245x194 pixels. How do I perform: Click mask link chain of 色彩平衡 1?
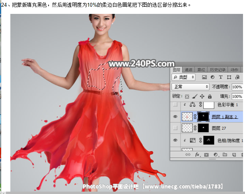200,104
